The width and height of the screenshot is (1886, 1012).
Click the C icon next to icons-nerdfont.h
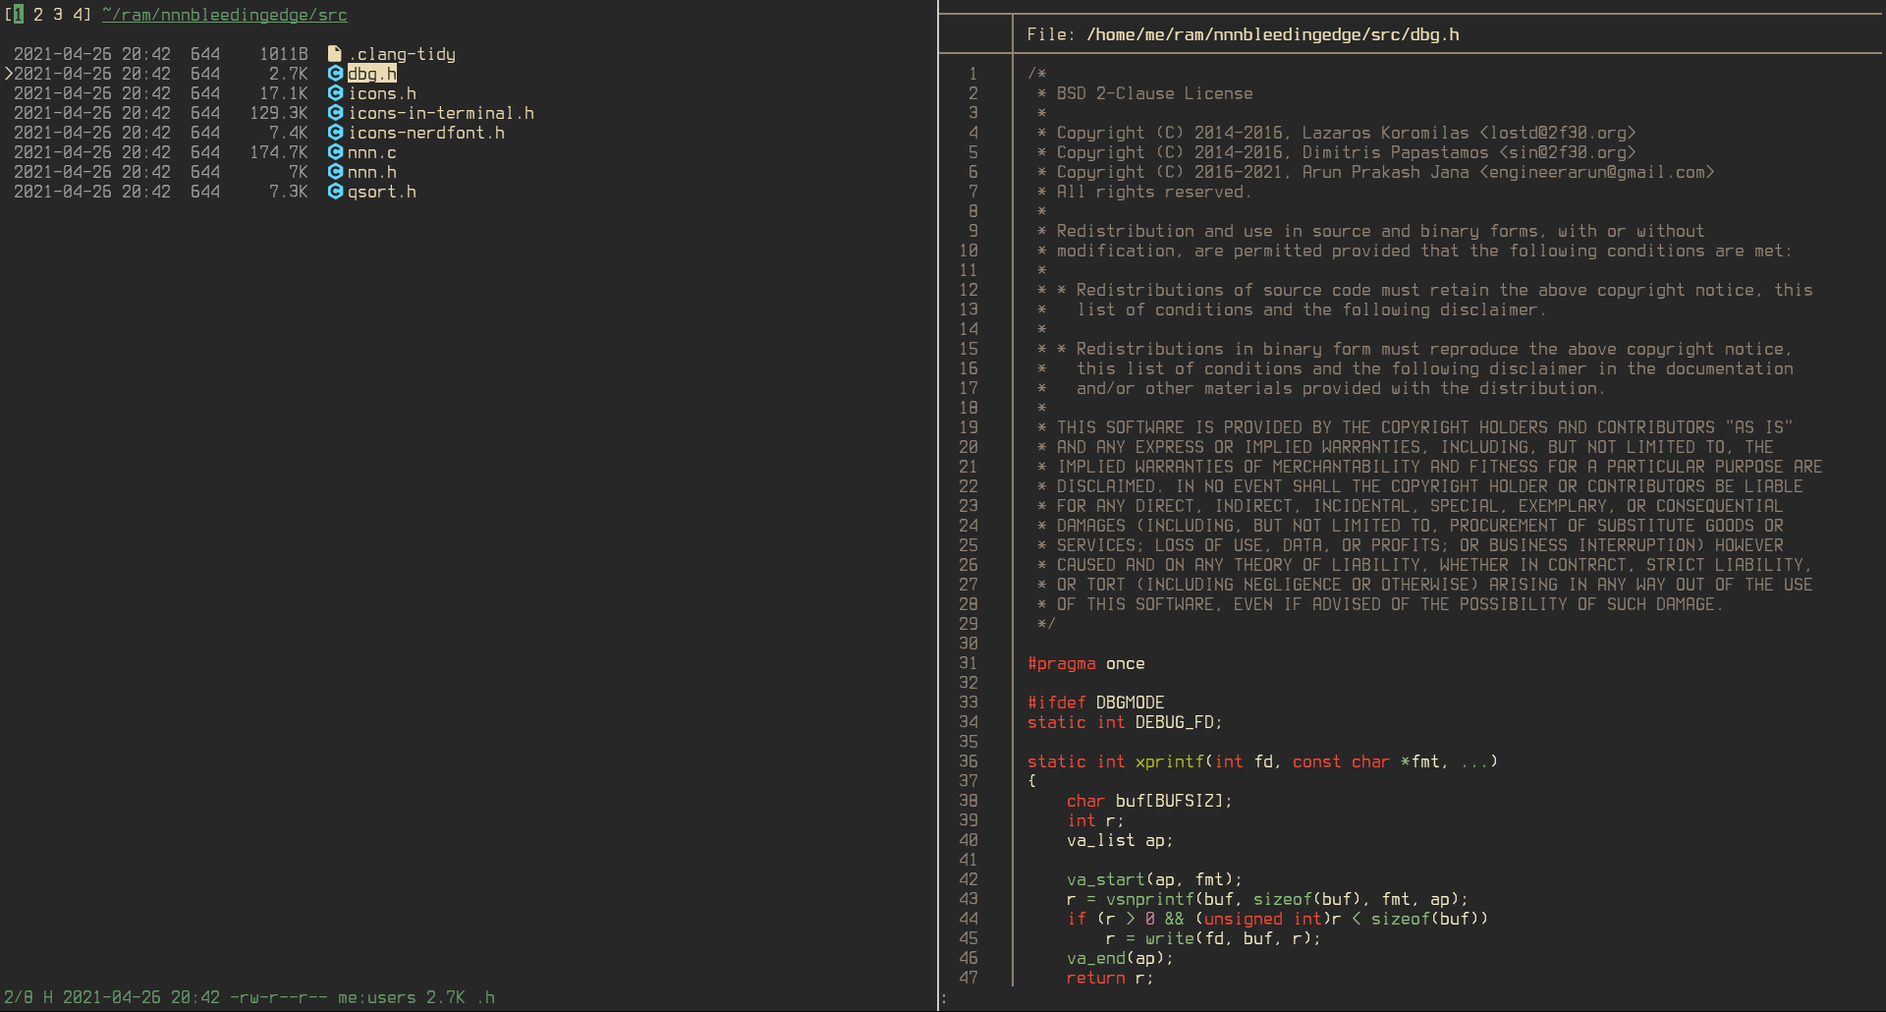(x=335, y=133)
